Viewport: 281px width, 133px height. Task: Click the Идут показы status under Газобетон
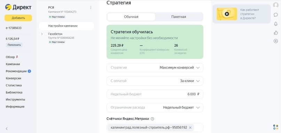pos(57,42)
